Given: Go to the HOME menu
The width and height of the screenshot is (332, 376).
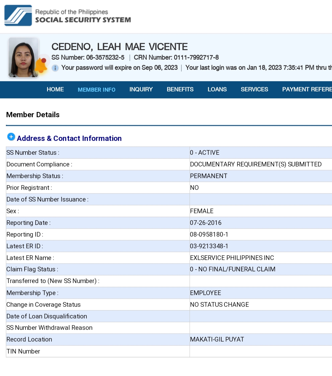Looking at the screenshot, I should (55, 90).
